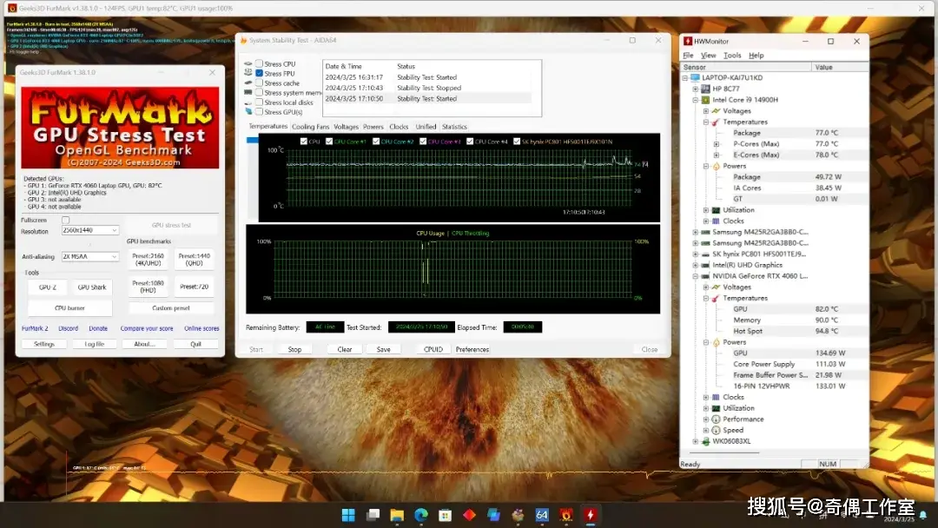Select the 17:10:43 Stability Test Stopped row
The height and width of the screenshot is (528, 938).
pyautogui.click(x=427, y=88)
